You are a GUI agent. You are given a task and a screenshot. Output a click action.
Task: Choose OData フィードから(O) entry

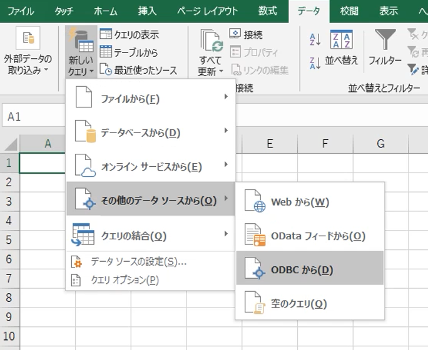[310, 235]
